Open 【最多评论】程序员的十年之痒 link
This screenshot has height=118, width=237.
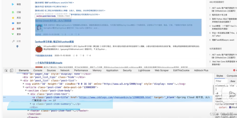coord(51,7)
